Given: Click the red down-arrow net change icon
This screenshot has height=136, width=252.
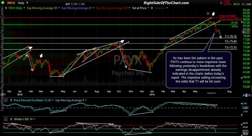Looking at the screenshot, I should click(x=221, y=3).
